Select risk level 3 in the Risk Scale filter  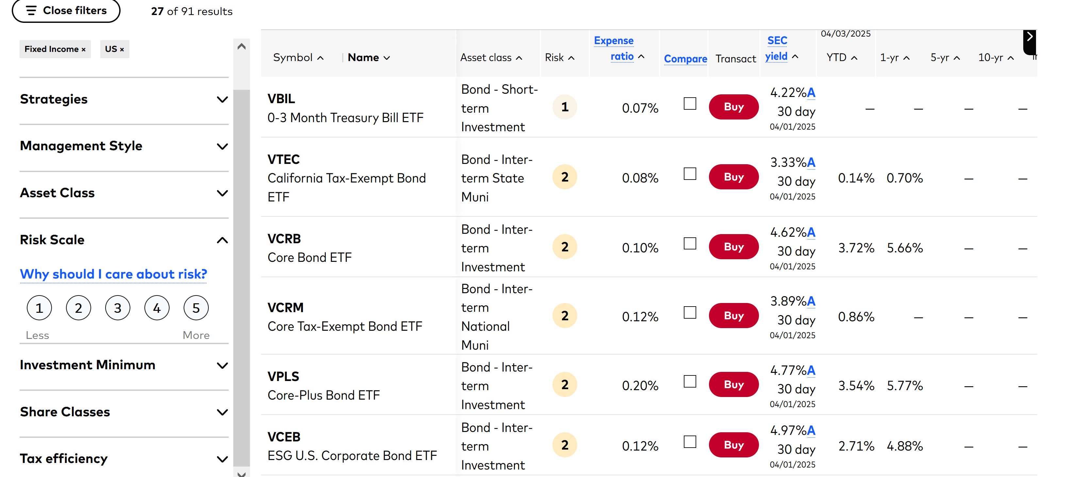click(117, 308)
